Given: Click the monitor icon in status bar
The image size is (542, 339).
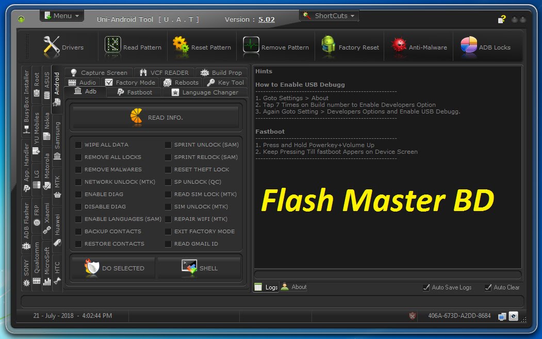Looking at the screenshot, I should (x=502, y=316).
